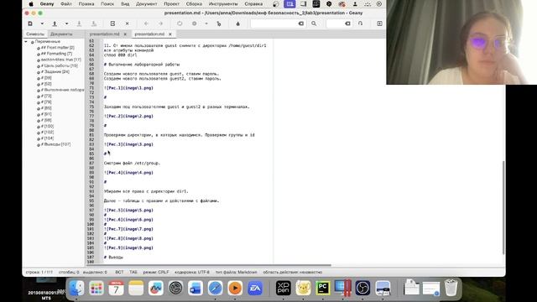This screenshot has width=537, height=302.
Task: Close the active presentation.md tab
Action: click(170, 34)
